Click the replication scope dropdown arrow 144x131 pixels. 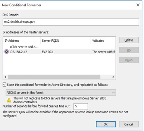tap(113, 92)
